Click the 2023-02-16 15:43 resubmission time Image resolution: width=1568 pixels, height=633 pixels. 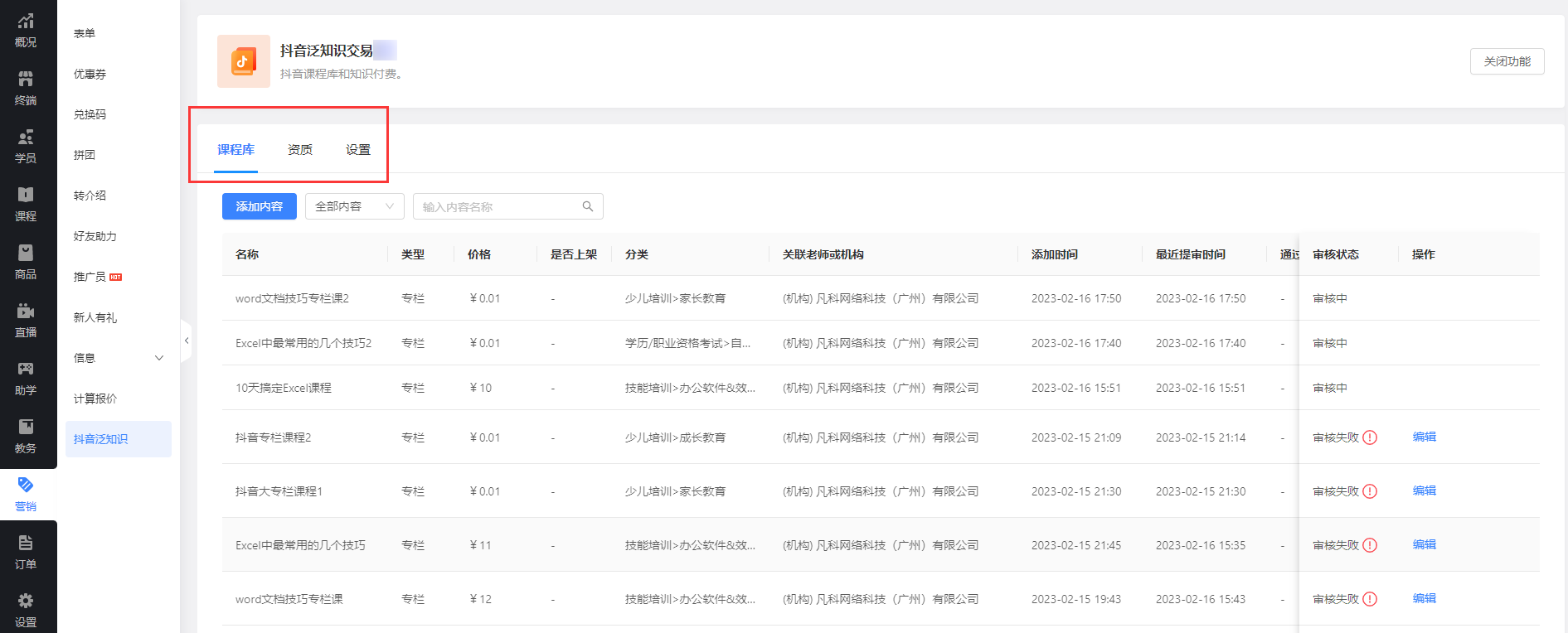[1201, 599]
